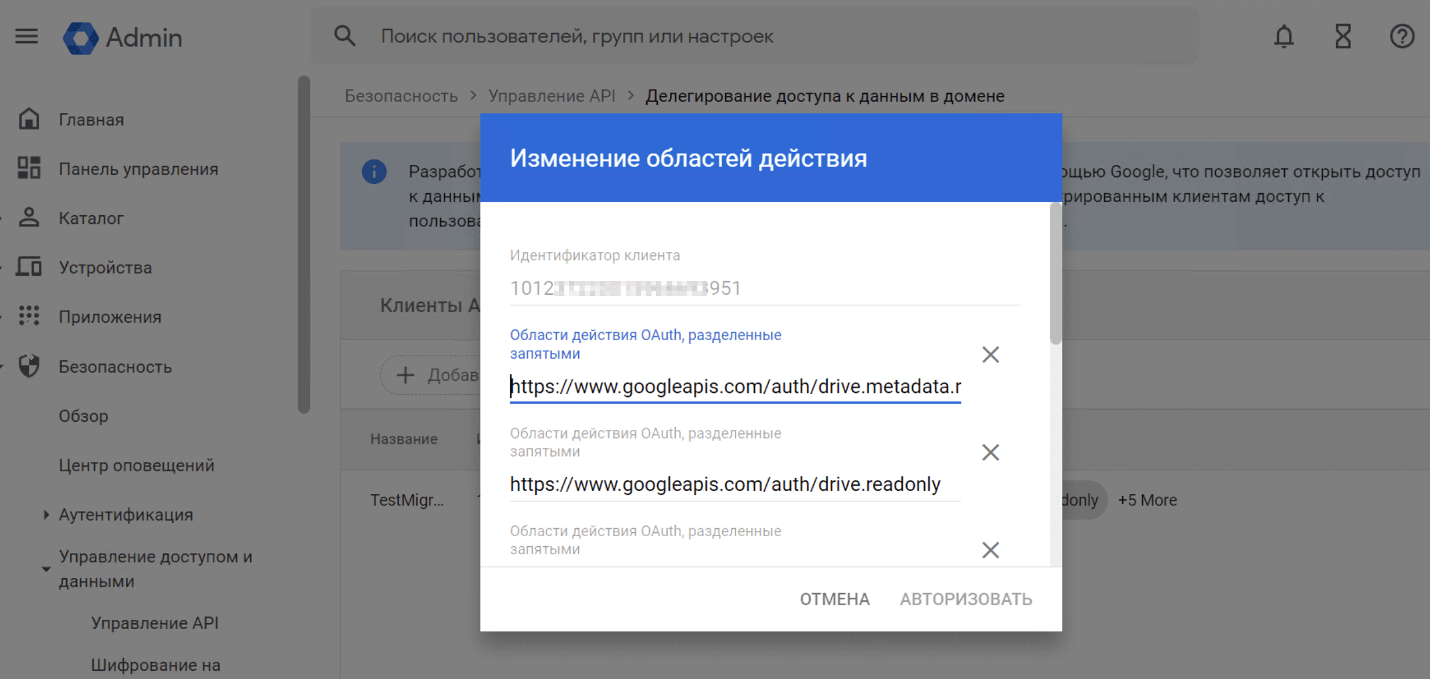Screen dimensions: 1430x679
Task: Open Панель управления in sidebar
Action: pyautogui.click(x=138, y=169)
